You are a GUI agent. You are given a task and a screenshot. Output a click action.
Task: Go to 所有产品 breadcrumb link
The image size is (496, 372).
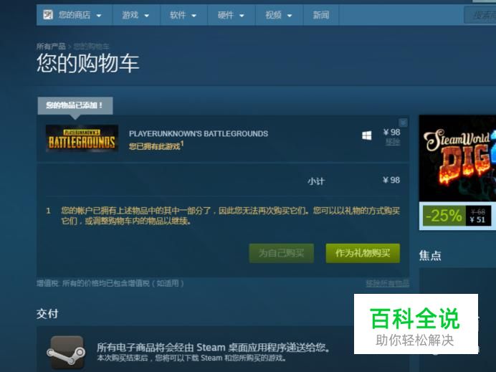coord(51,47)
